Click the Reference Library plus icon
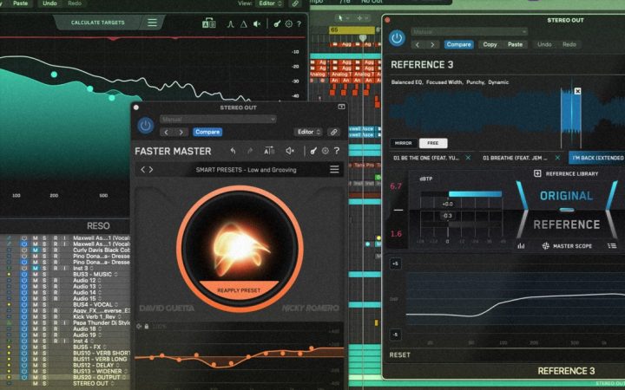Viewport: 625px width, 390px height. point(537,173)
